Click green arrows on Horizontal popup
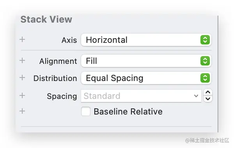Viewport: 234px width, 148px height. 205,40
